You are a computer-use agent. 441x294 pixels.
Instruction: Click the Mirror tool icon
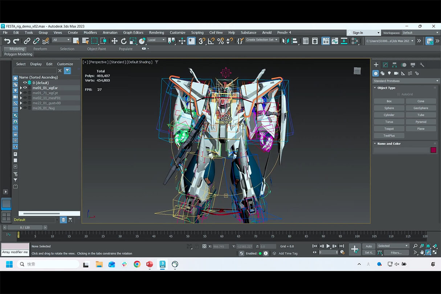(286, 41)
